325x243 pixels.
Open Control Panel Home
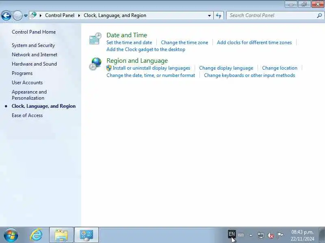coord(34,32)
